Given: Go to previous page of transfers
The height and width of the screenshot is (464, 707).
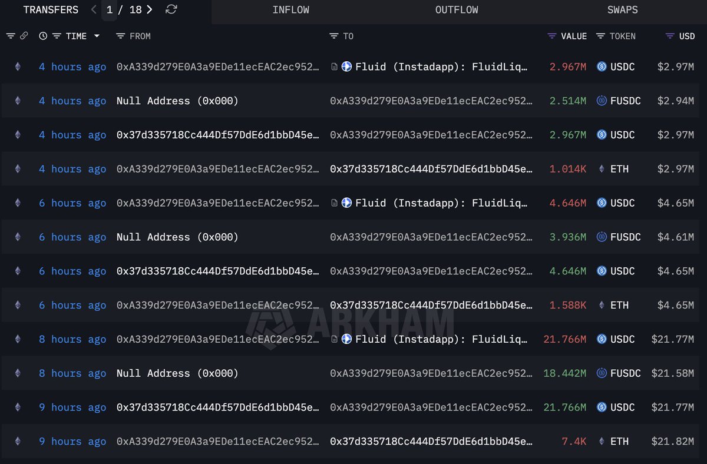Looking at the screenshot, I should click(94, 10).
